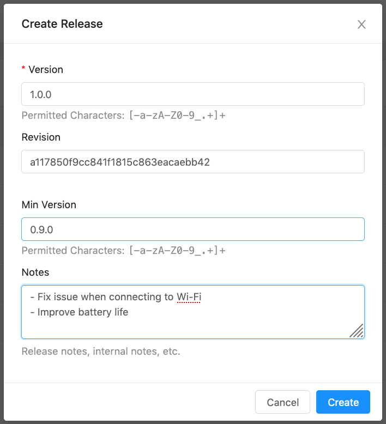Click the blue Create button
Screen dimensions: 386x424
[x=343, y=402]
